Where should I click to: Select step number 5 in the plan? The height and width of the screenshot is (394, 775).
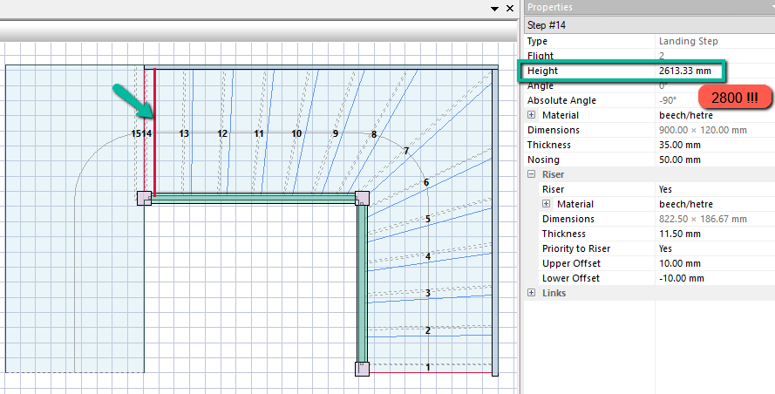tap(428, 219)
